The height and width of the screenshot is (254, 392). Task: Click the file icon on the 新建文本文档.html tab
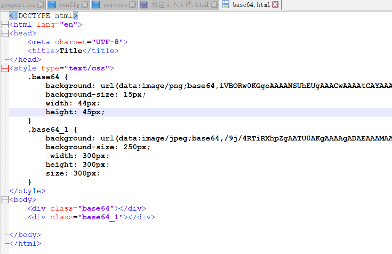point(143,5)
